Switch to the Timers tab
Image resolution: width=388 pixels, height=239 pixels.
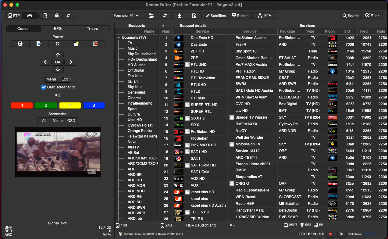(92, 29)
